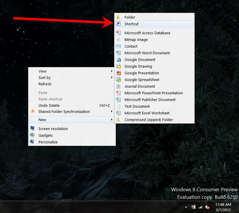Viewport: 239px width, 213px height.
Task: Choose Folder label in New submenu
Action: point(130,17)
